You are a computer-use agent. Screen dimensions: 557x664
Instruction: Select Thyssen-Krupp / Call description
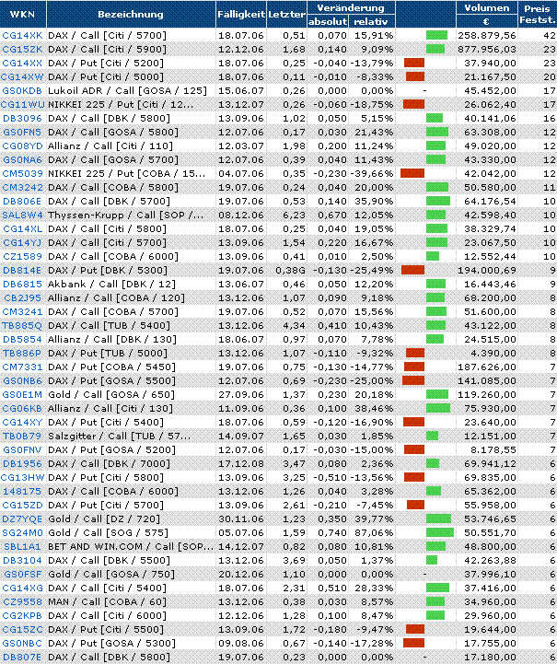point(126,216)
